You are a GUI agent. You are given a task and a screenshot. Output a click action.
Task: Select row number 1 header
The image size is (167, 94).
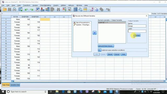click(6, 19)
